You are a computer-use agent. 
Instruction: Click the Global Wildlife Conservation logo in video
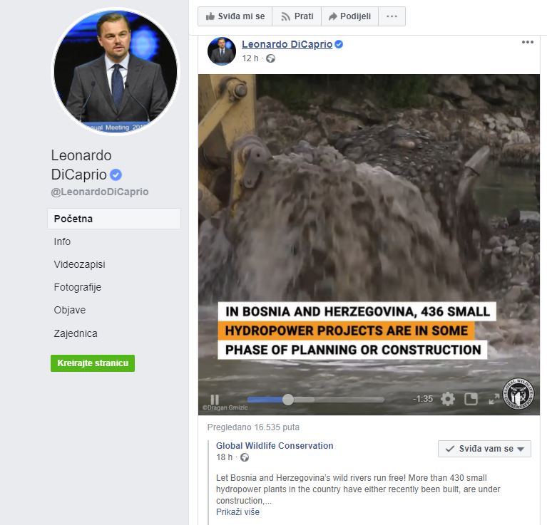point(518,394)
